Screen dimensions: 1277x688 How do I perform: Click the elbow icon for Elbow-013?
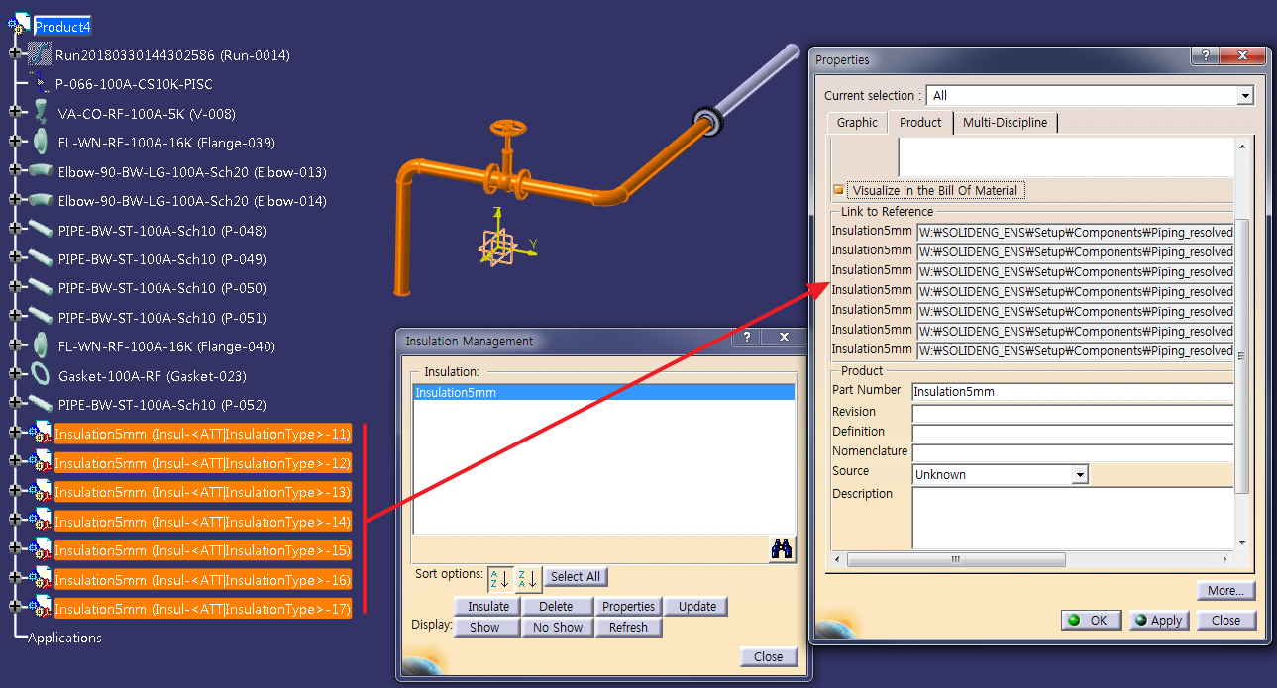[41, 171]
